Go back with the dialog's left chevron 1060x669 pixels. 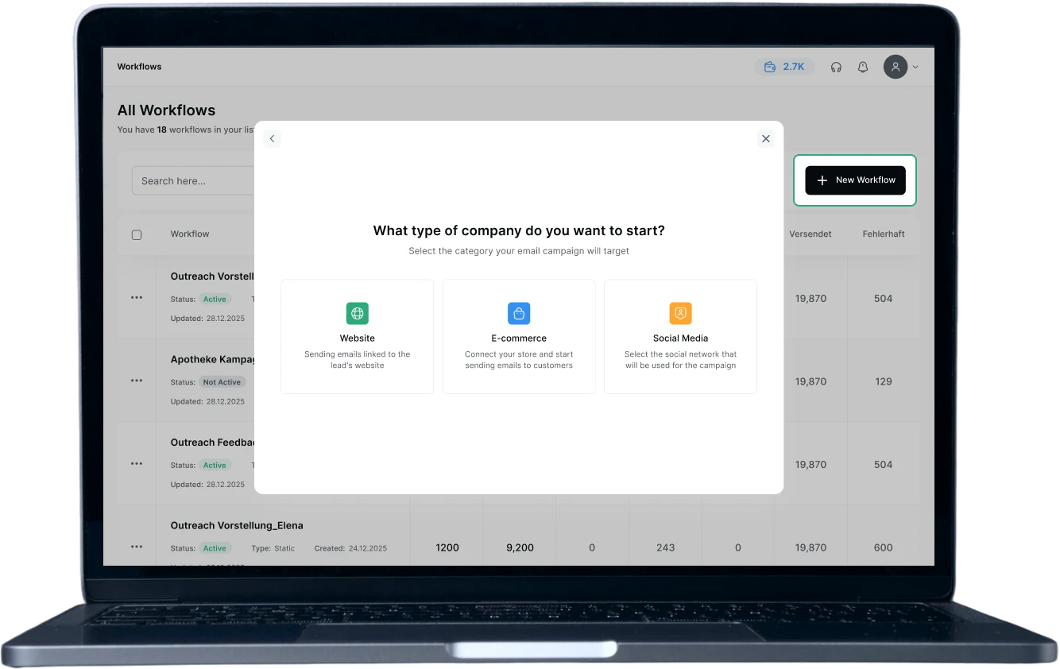click(272, 138)
